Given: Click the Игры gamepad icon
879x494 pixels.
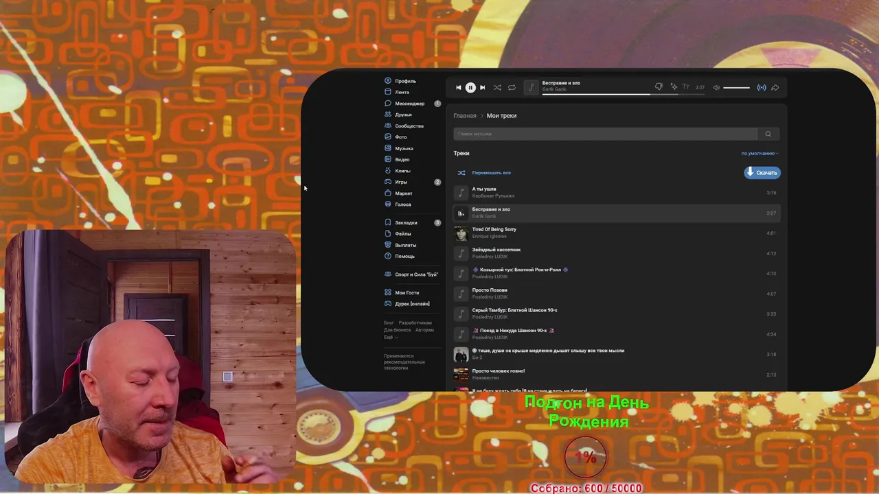Looking at the screenshot, I should coord(388,182).
